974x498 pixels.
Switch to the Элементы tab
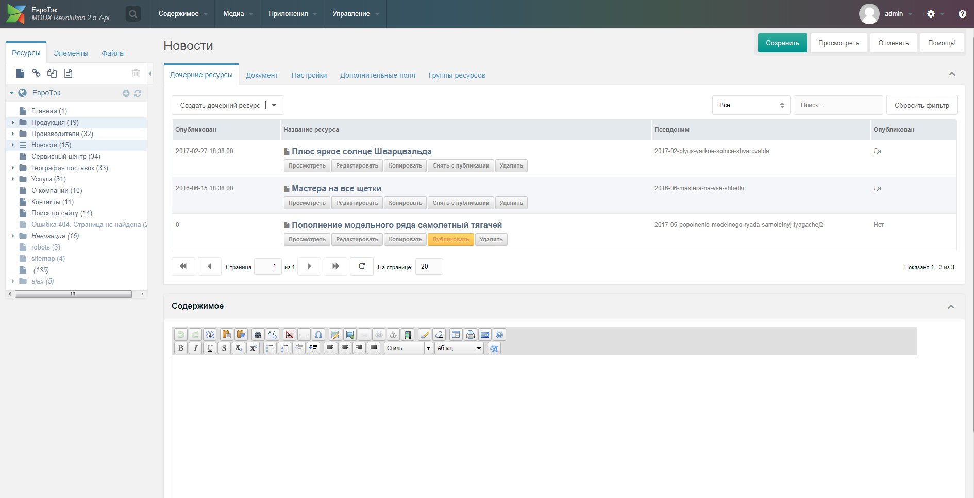[x=71, y=53]
